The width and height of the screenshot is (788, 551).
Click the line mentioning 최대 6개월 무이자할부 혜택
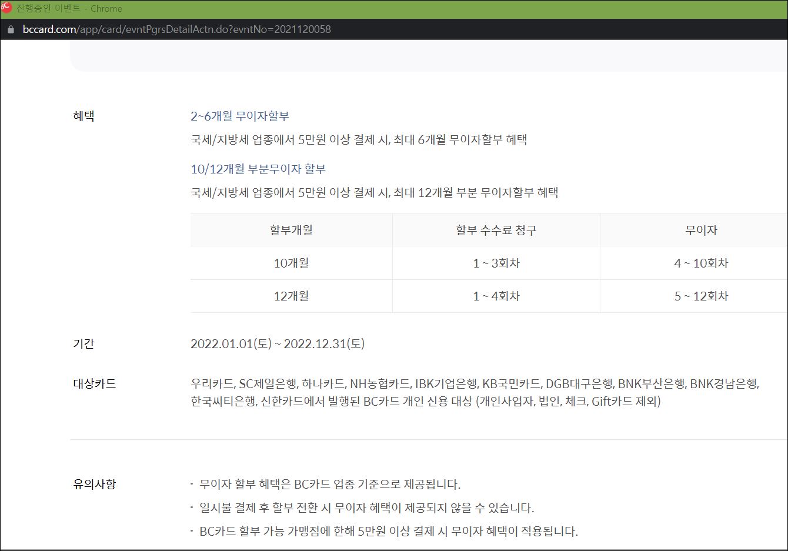coord(359,139)
